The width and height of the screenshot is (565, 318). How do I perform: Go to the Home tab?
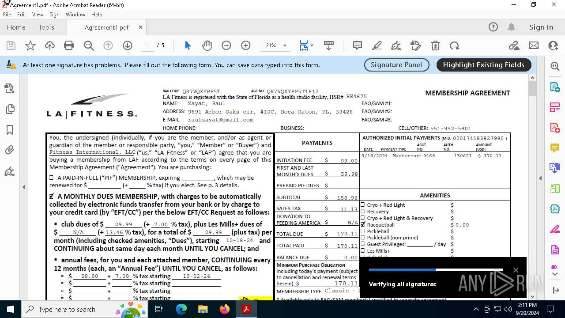tap(16, 27)
